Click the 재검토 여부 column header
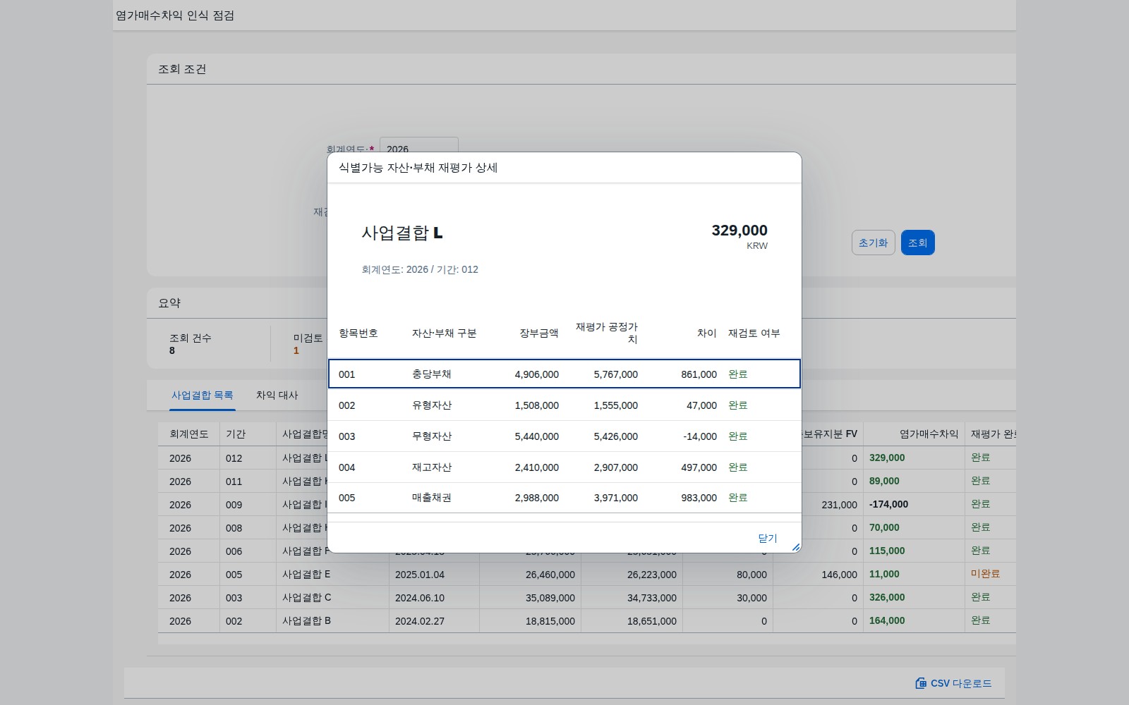 [x=754, y=333]
